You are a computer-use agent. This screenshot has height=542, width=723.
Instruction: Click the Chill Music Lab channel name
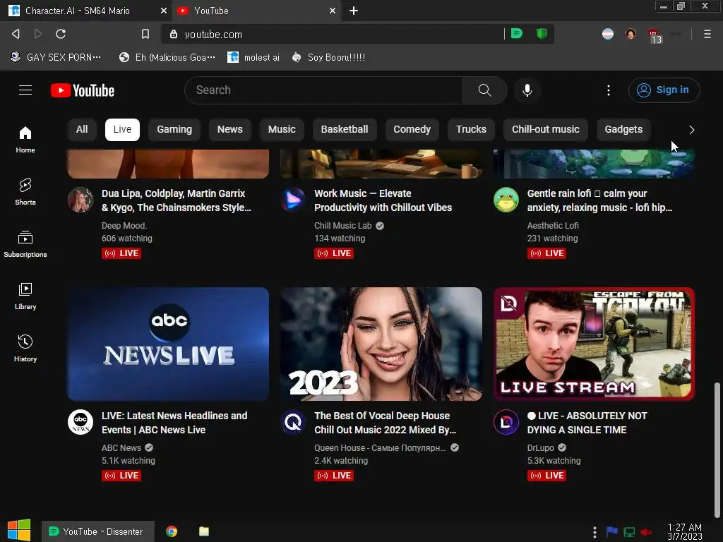[x=342, y=226]
